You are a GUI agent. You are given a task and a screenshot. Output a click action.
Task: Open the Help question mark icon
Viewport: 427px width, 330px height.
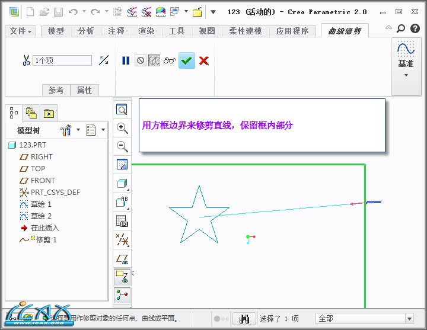tap(415, 28)
